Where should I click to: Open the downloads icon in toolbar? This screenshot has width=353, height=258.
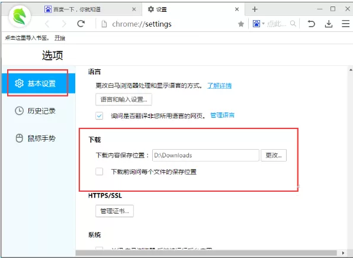[x=329, y=24]
